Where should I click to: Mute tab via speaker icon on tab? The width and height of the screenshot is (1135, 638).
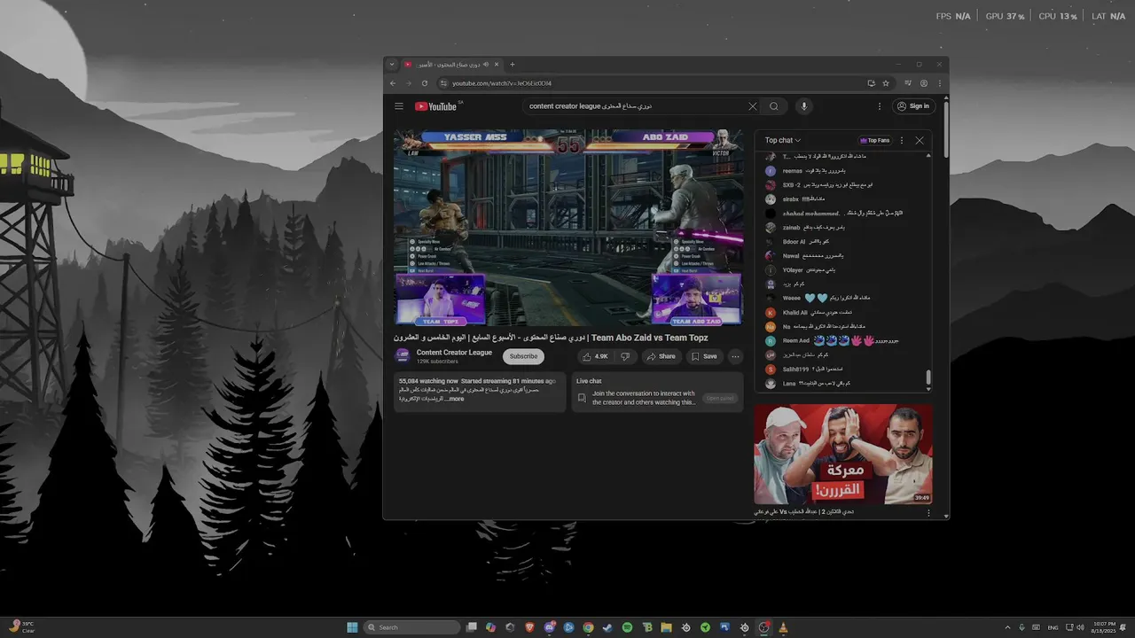[x=485, y=65]
